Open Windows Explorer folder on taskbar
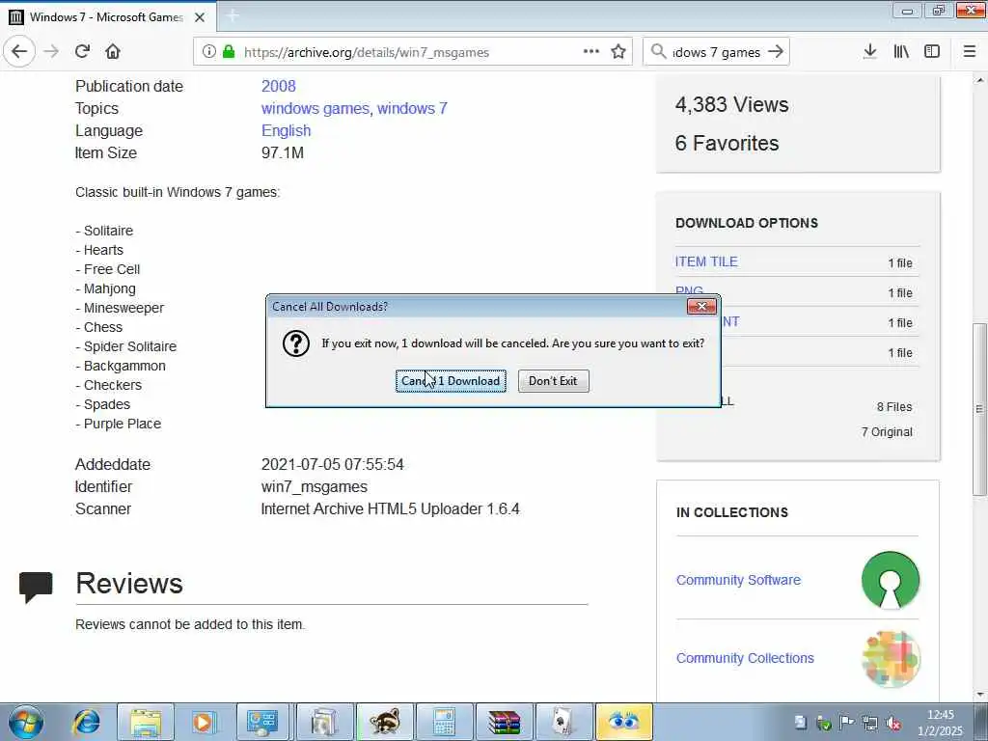The height and width of the screenshot is (741, 988). (x=146, y=722)
